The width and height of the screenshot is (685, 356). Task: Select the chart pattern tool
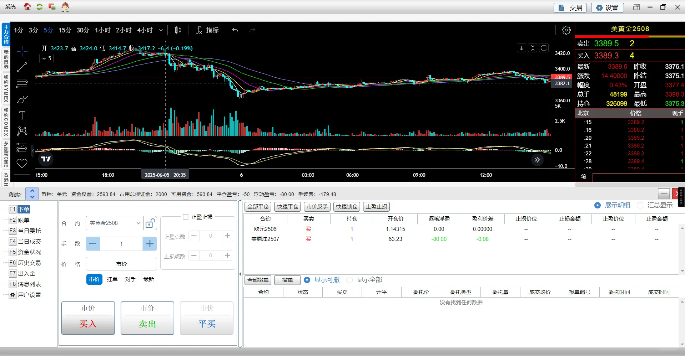pyautogui.click(x=22, y=131)
